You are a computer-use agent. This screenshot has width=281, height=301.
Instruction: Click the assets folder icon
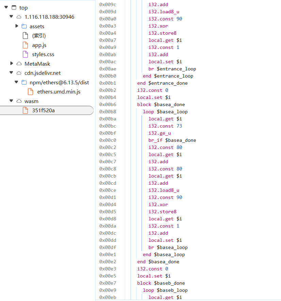pyautogui.click(x=24, y=26)
